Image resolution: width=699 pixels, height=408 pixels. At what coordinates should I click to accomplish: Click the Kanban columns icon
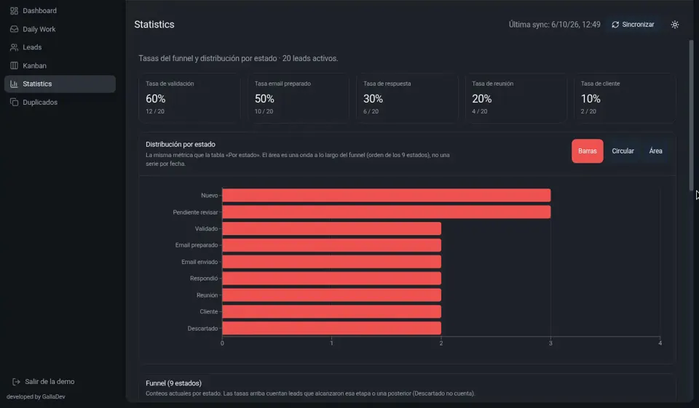pos(15,65)
